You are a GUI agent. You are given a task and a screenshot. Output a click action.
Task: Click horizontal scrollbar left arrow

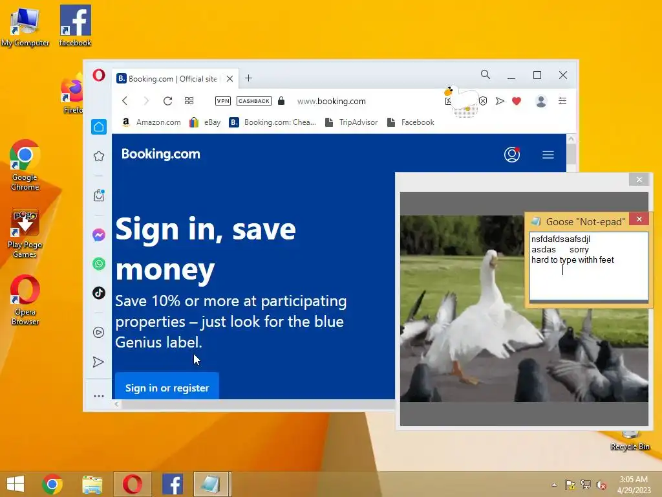tap(116, 404)
